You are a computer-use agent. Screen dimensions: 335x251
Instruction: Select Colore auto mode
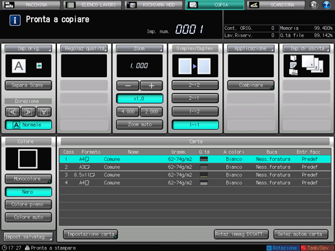point(29,217)
